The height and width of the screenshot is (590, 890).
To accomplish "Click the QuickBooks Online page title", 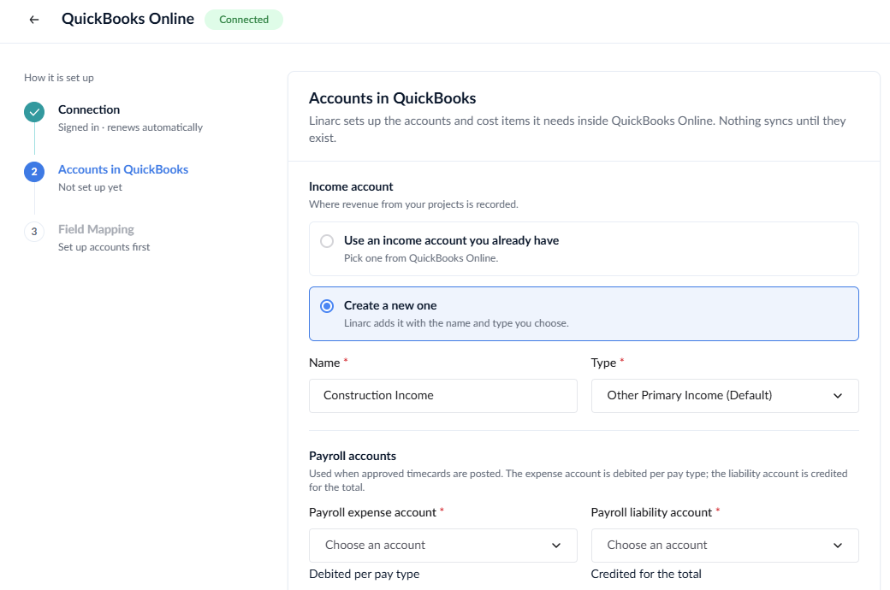I will 128,19.
